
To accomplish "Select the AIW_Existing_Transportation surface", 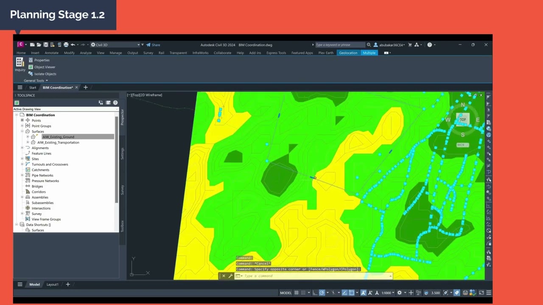I will pos(58,142).
